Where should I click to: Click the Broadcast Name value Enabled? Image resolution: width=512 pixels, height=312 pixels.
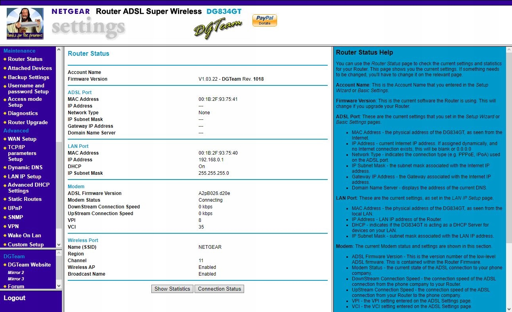point(207,274)
